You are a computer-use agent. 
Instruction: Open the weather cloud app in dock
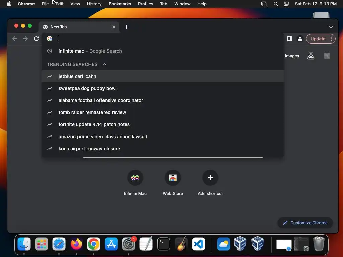(x=223, y=244)
